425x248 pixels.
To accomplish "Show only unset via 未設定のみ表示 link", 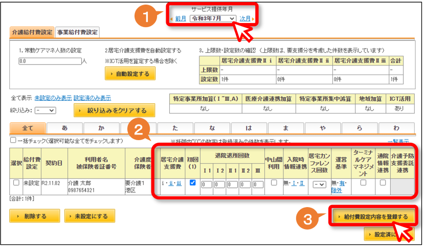I will pos(53,98).
